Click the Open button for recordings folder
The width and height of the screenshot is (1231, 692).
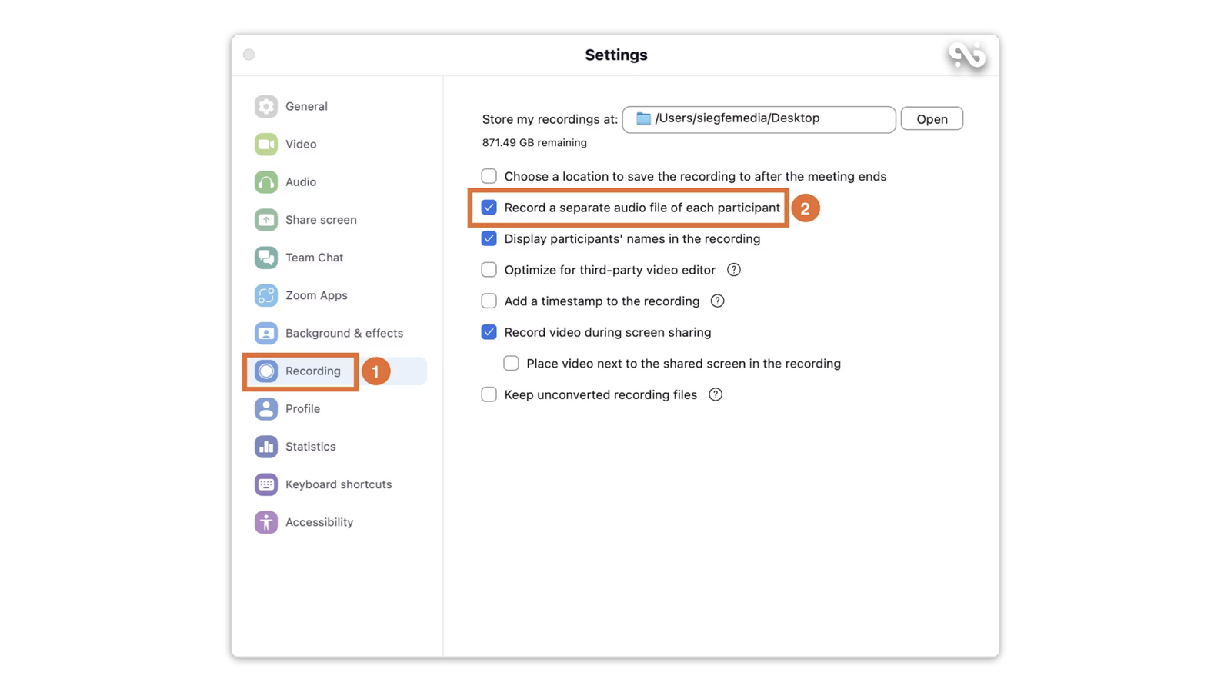click(932, 118)
